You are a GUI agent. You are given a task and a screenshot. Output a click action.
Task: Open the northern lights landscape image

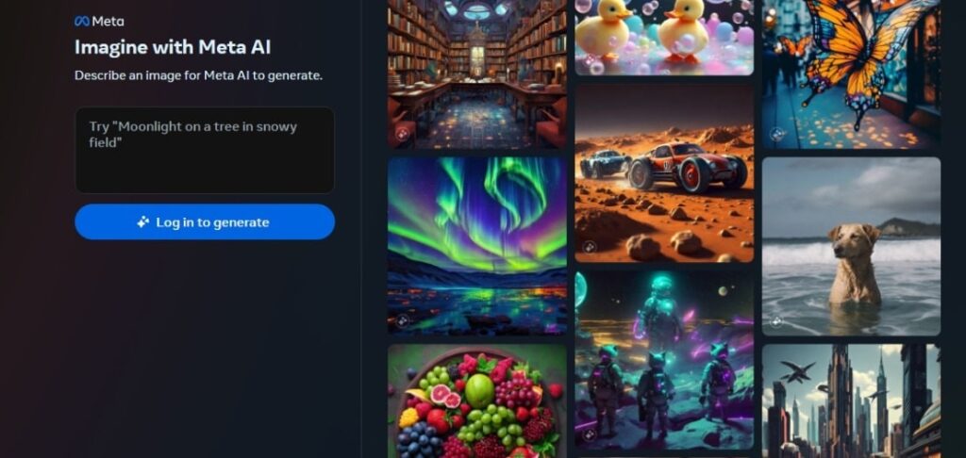point(476,246)
